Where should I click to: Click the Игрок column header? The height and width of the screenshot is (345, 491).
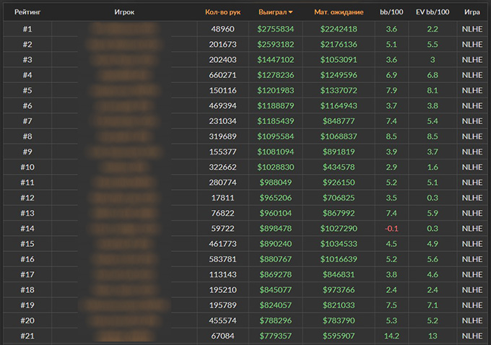pos(124,12)
